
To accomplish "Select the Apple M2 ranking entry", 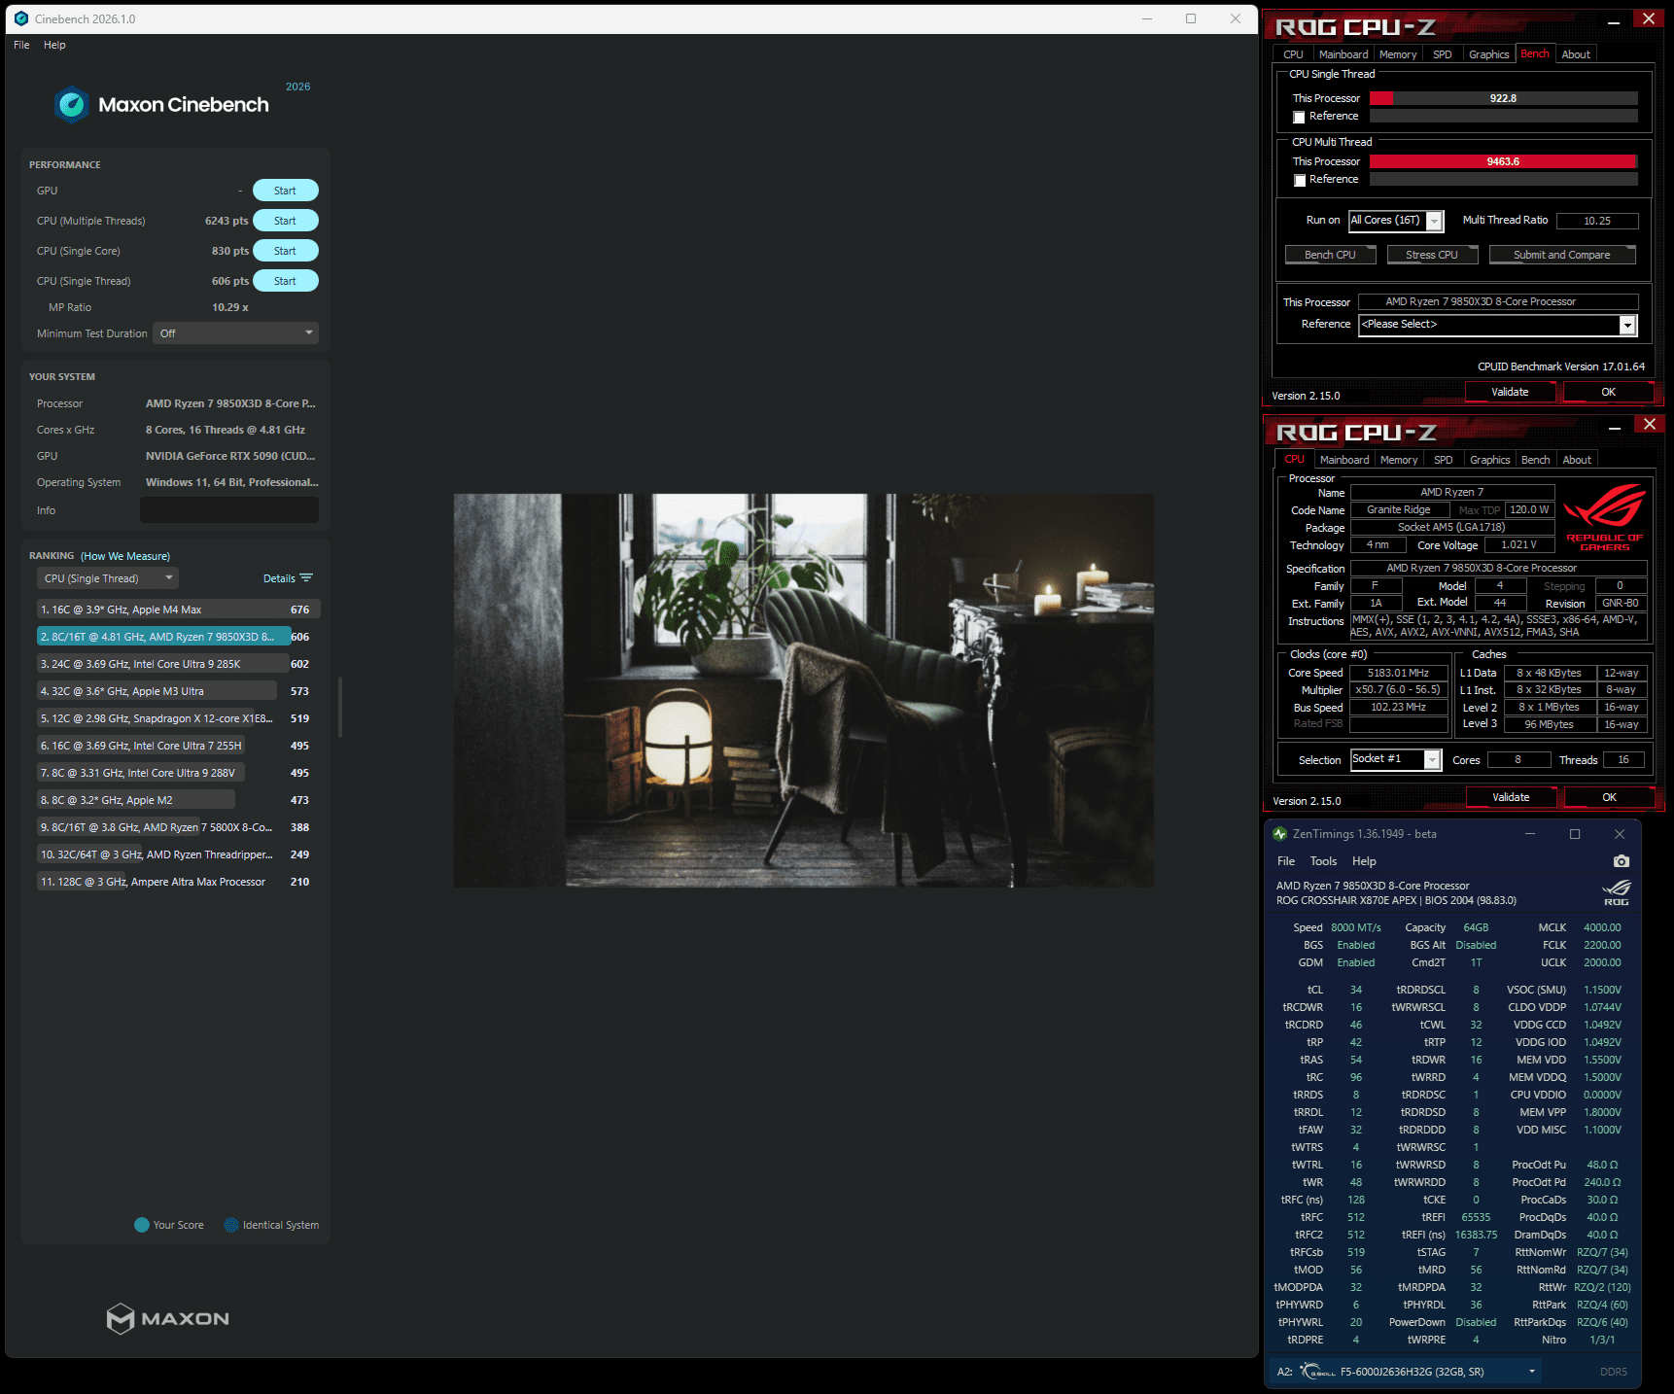I will click(x=179, y=800).
